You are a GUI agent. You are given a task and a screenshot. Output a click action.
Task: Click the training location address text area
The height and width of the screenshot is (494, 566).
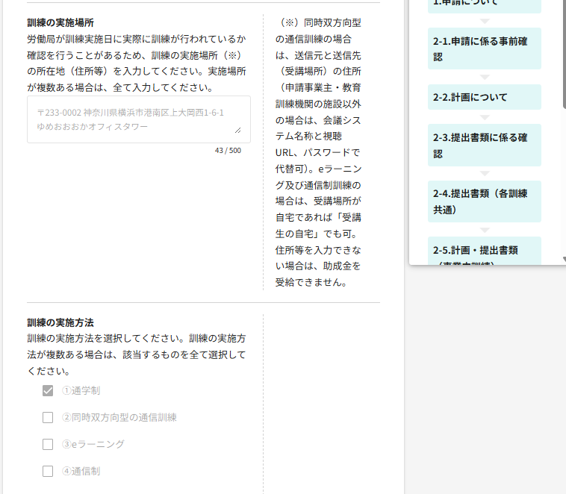pos(138,119)
